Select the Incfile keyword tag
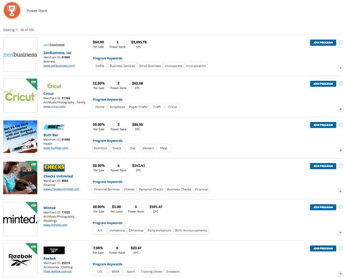Screen dimensions: 346x278 tap(100, 66)
